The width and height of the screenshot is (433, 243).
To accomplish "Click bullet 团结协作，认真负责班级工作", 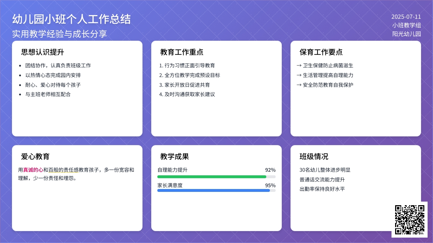I will [x=58, y=66].
